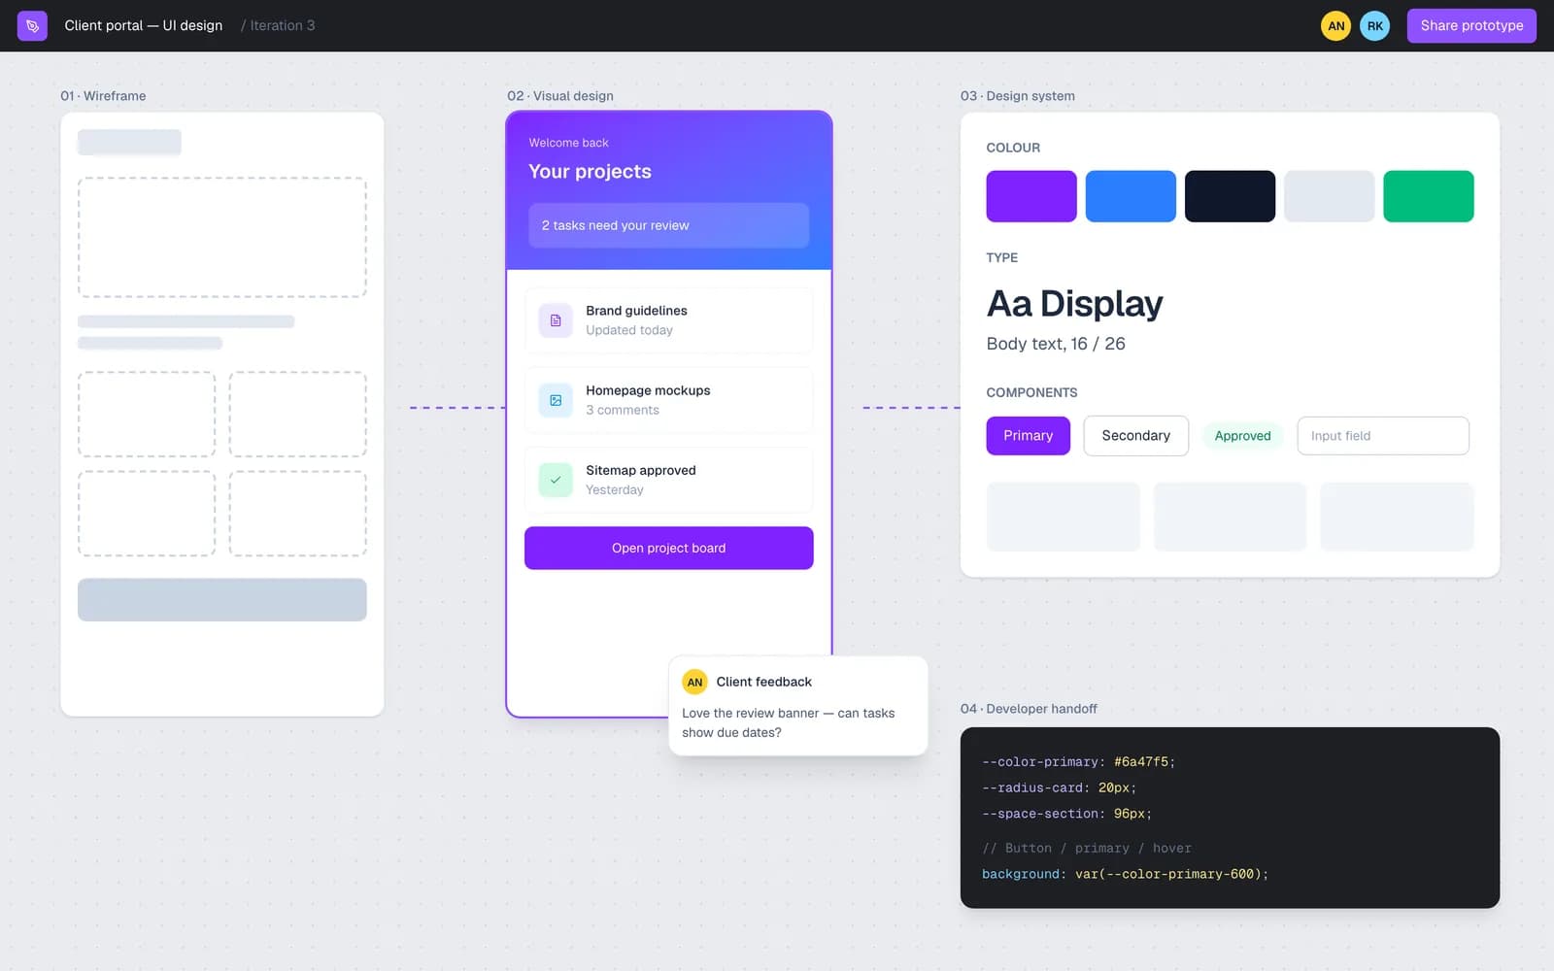Click the Approved status badge

coord(1242,436)
